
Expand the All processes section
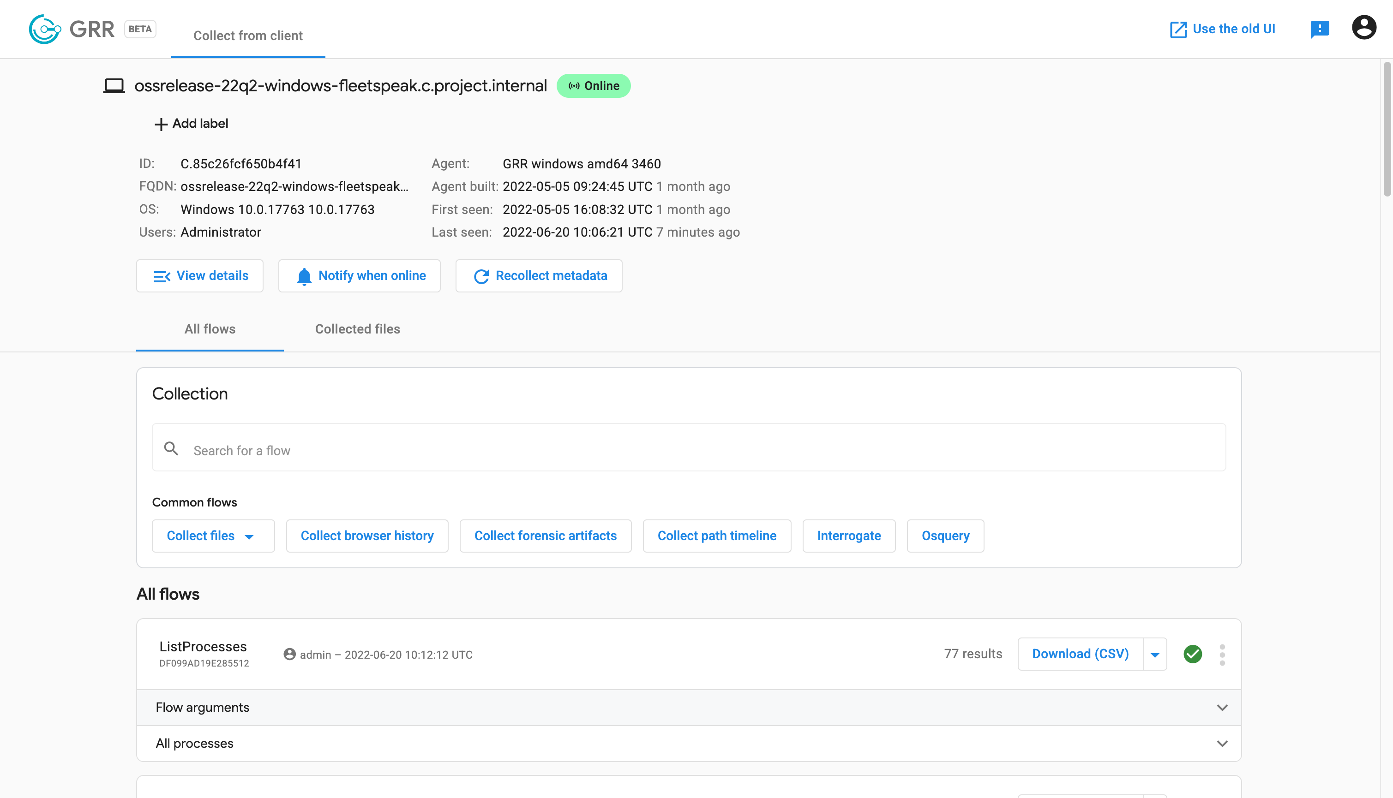point(689,743)
